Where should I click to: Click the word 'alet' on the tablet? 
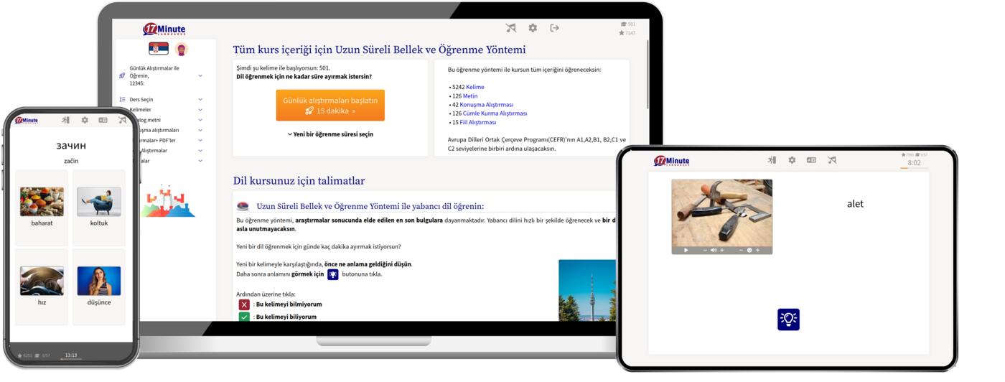[x=855, y=204]
